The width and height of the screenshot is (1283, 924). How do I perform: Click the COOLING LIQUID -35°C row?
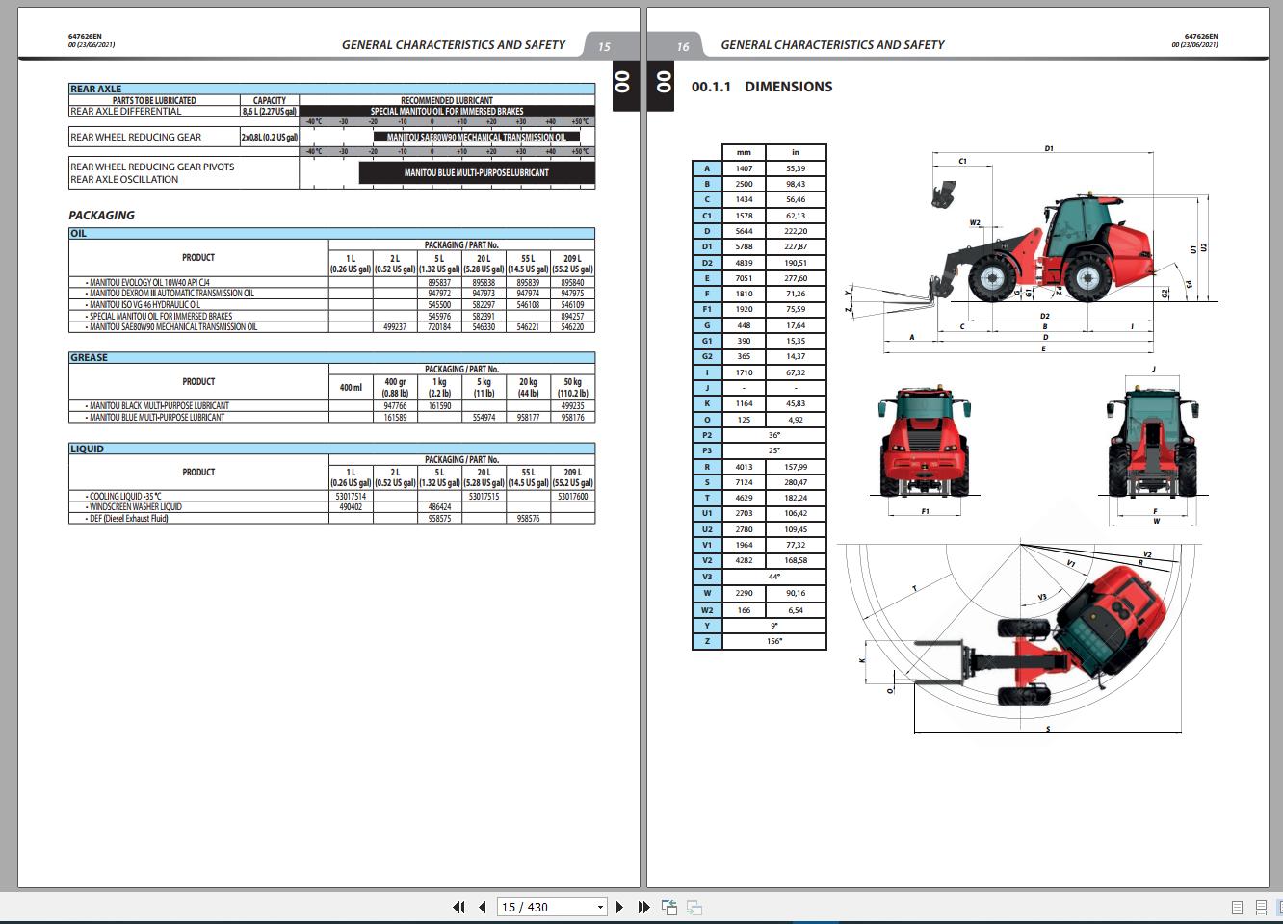coord(331,497)
